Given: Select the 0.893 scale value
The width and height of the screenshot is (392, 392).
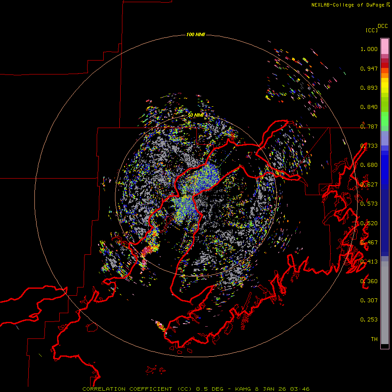Looking at the screenshot, I should (x=369, y=88).
